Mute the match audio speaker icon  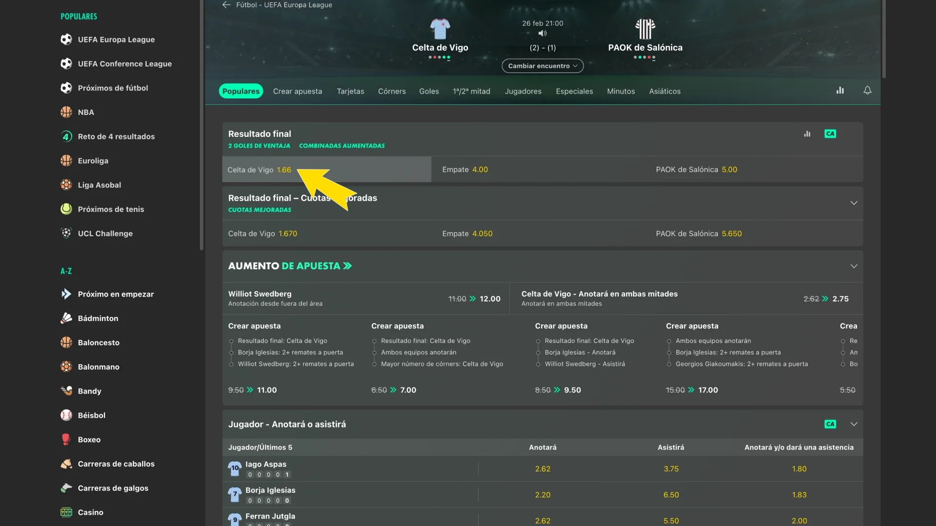tap(543, 33)
